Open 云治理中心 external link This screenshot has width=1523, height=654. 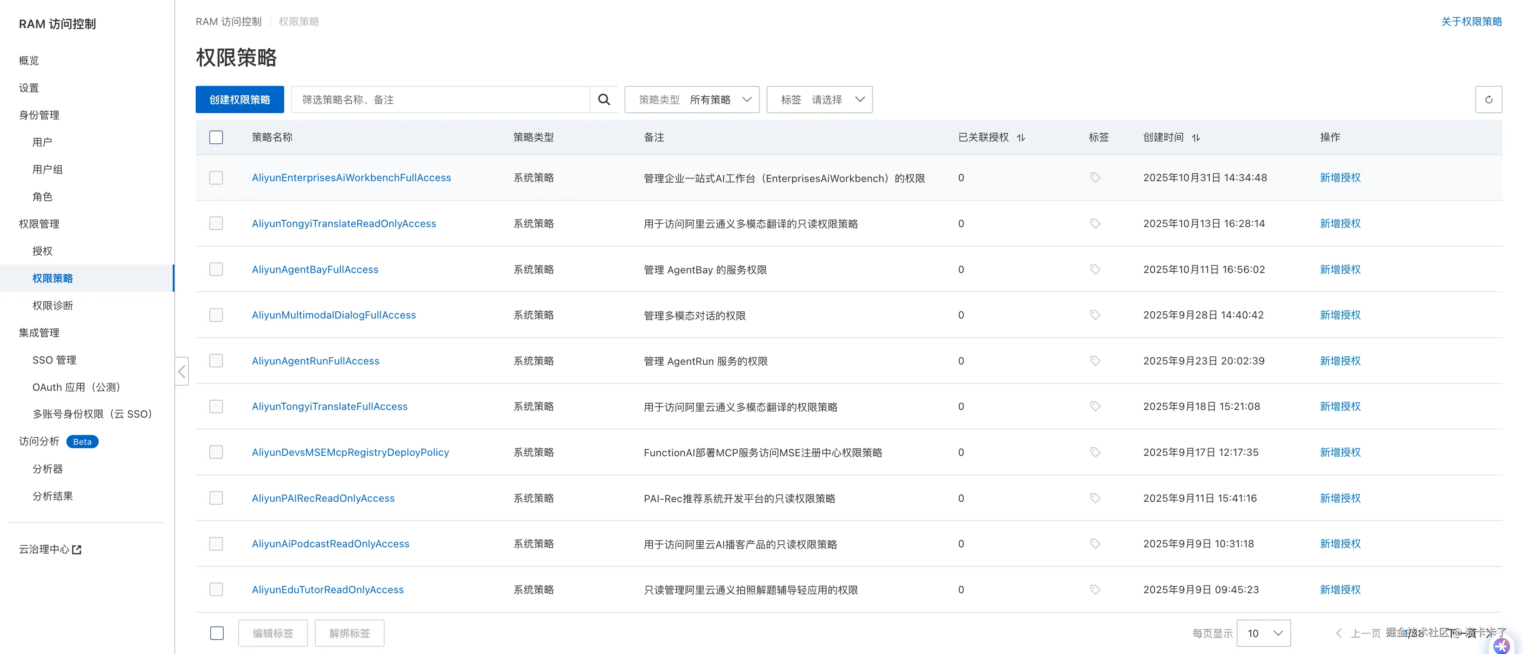pos(50,549)
